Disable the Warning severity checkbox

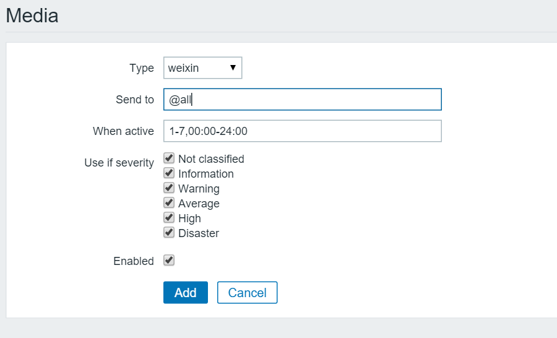[x=169, y=188]
